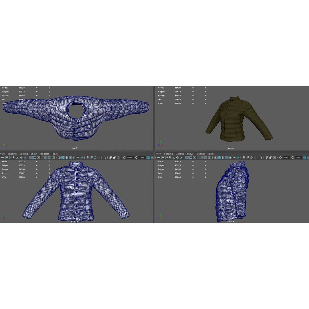The width and height of the screenshot is (309, 309).
Task: Click Select Camera icon in side panel toolbar
Action: point(159,157)
